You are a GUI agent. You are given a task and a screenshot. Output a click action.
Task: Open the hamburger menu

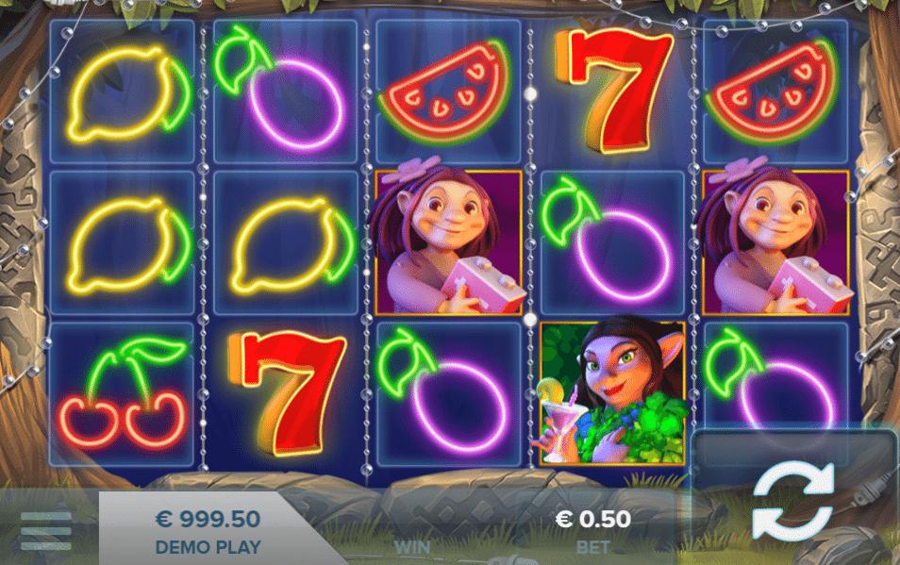pyautogui.click(x=46, y=531)
